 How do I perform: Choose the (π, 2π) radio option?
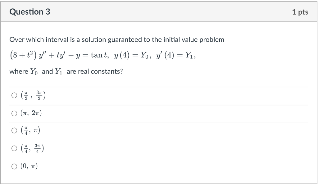(x=14, y=113)
